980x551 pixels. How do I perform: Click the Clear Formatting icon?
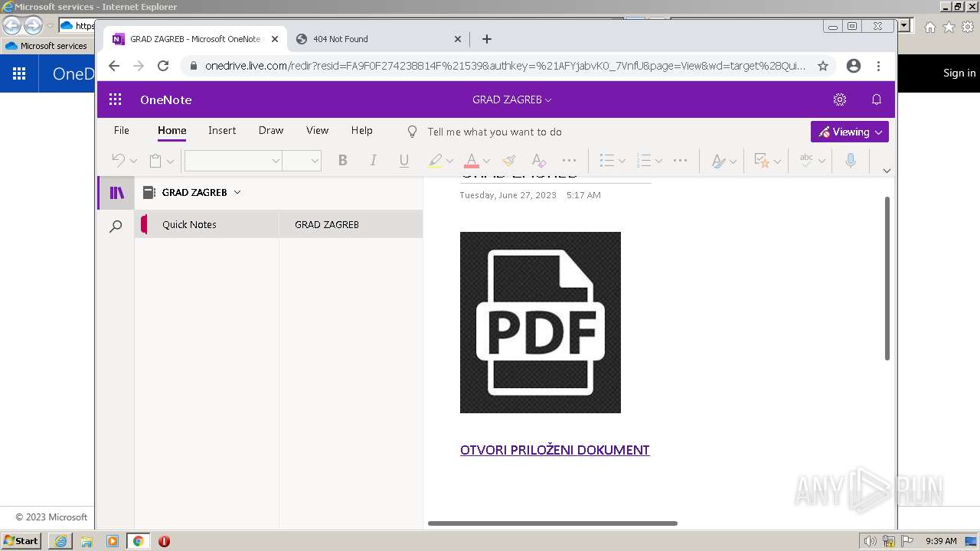tap(539, 161)
